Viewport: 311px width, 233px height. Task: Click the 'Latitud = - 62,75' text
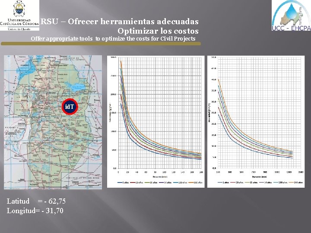tap(36, 201)
